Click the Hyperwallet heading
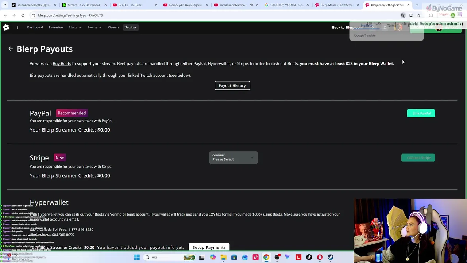Screen dimensions: 467x263 (x=49, y=202)
